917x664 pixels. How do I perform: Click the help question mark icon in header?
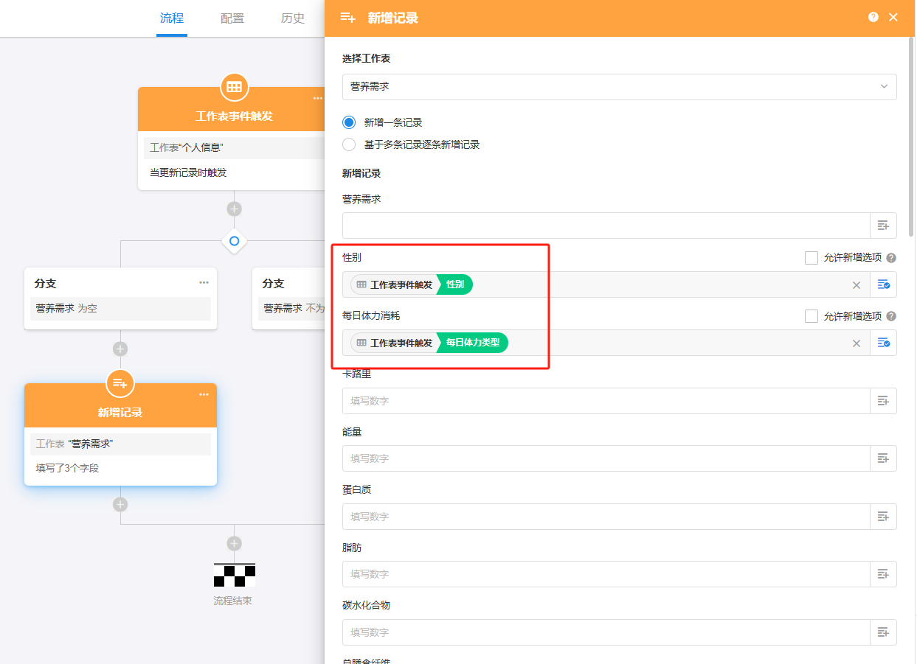(x=873, y=17)
